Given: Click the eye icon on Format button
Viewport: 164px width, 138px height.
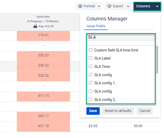Looking at the screenshot, I should [x=80, y=6].
